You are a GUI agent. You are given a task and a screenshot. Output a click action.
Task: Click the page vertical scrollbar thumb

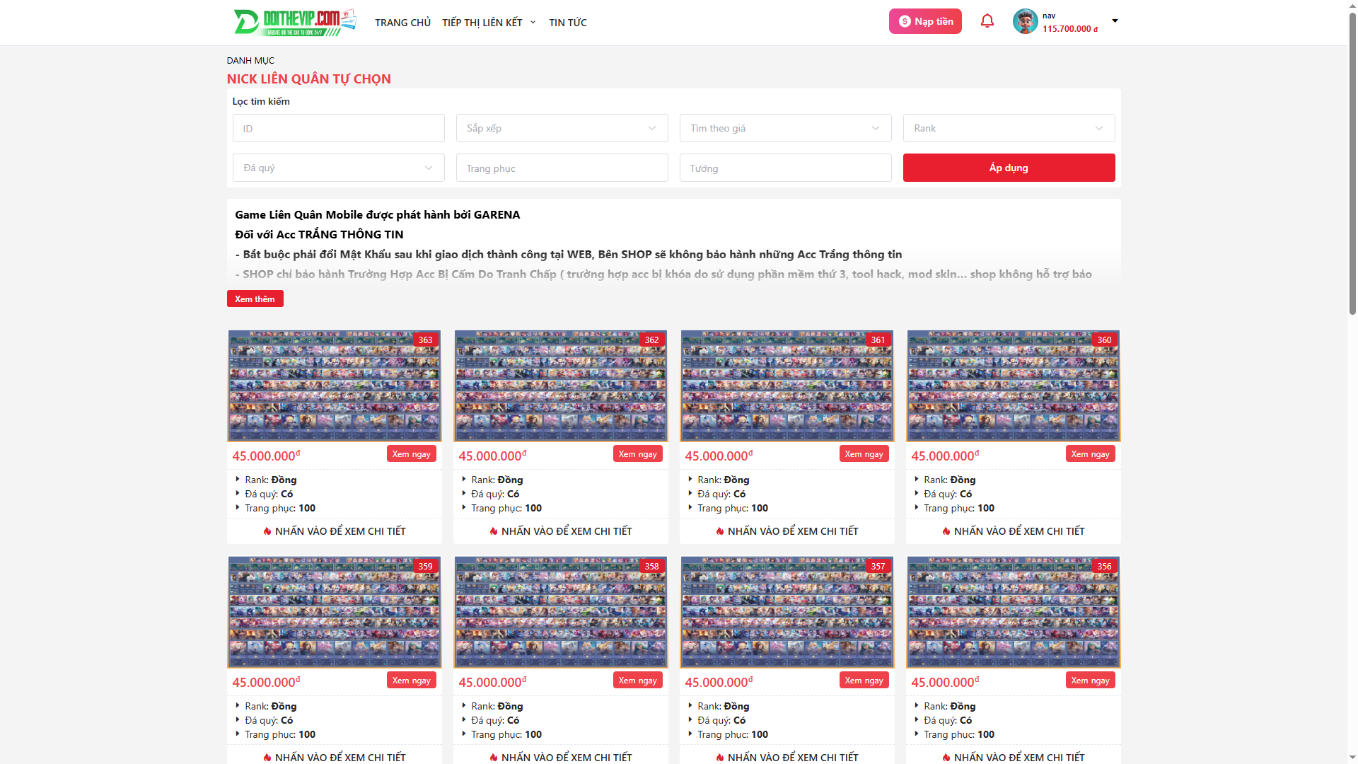click(x=1352, y=163)
